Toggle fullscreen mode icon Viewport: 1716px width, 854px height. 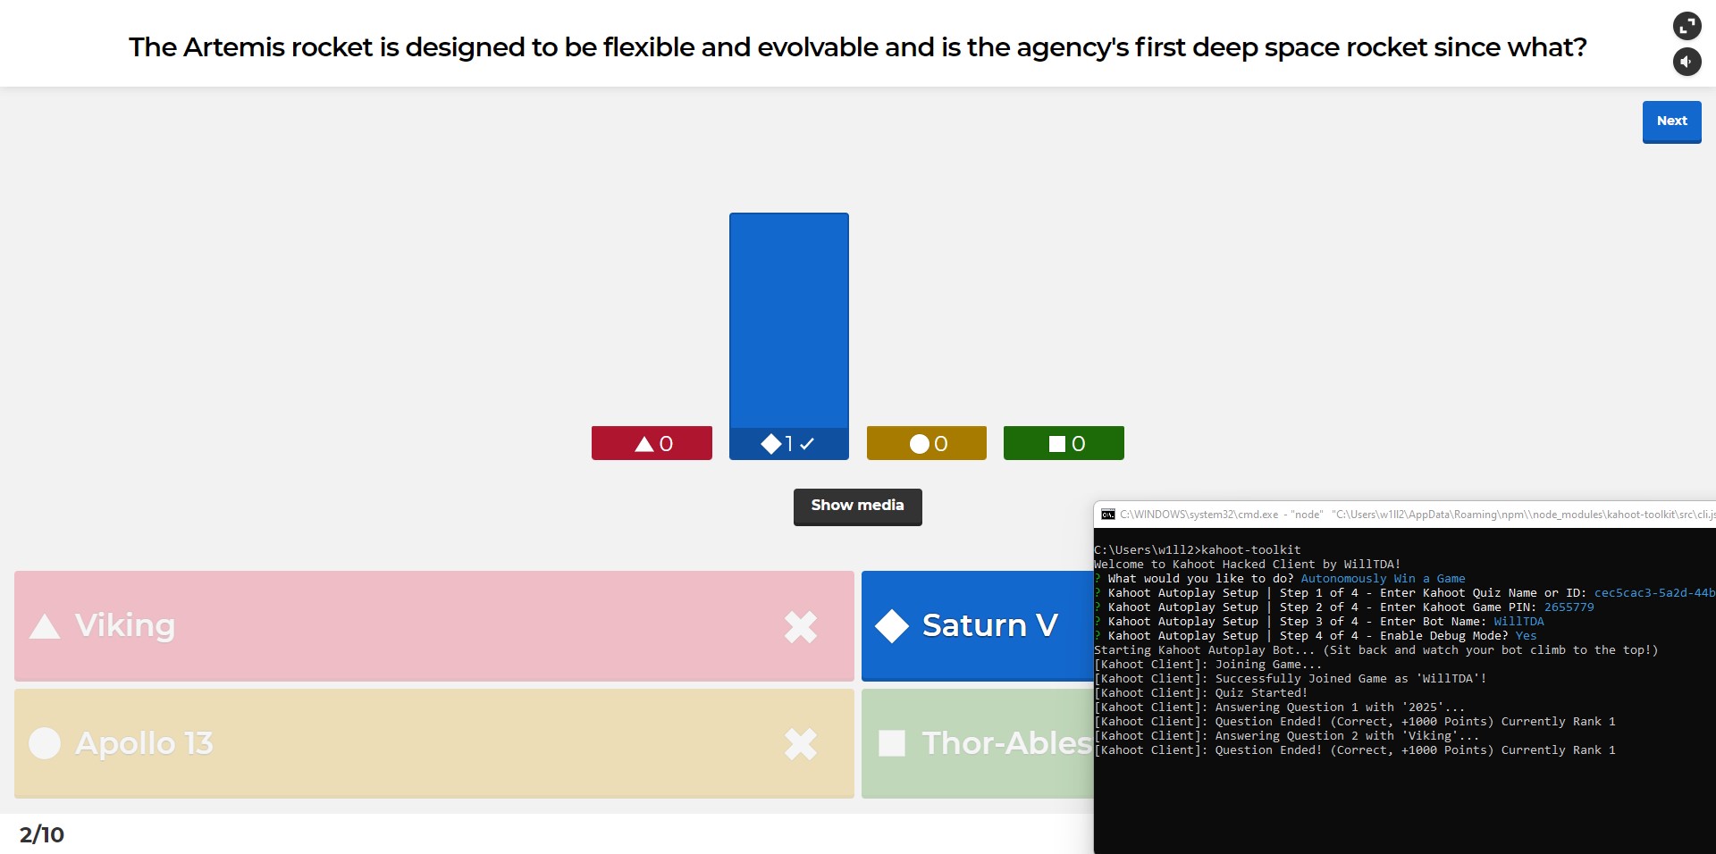[1687, 26]
